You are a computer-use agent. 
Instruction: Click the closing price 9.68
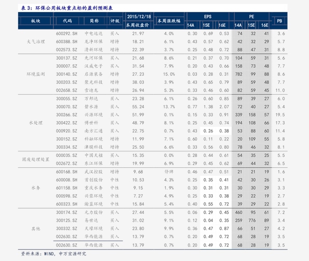coord(138,172)
